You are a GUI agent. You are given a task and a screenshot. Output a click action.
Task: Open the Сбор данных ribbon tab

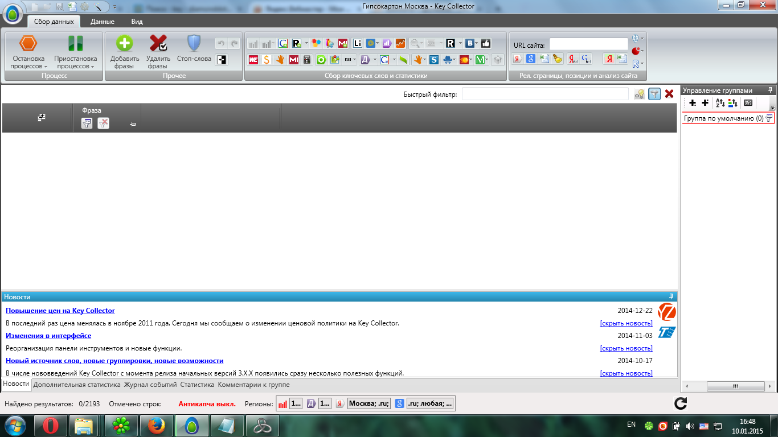(54, 22)
